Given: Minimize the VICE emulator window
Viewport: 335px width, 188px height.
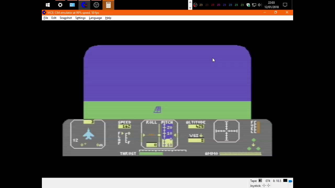Looking at the screenshot, I should tap(265, 13).
